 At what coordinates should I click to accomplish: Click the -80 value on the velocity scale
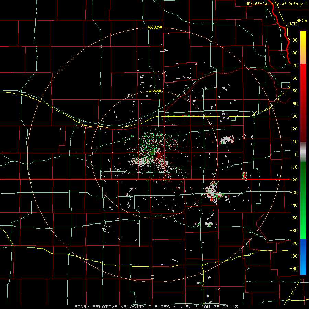click(294, 256)
